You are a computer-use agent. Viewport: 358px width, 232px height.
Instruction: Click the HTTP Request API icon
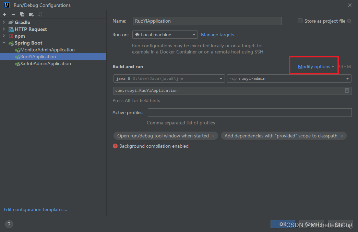coord(11,29)
